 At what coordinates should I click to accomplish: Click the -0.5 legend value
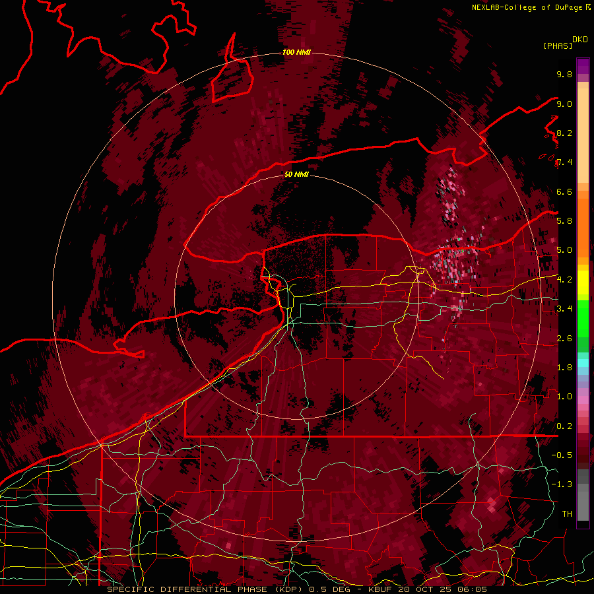[562, 455]
